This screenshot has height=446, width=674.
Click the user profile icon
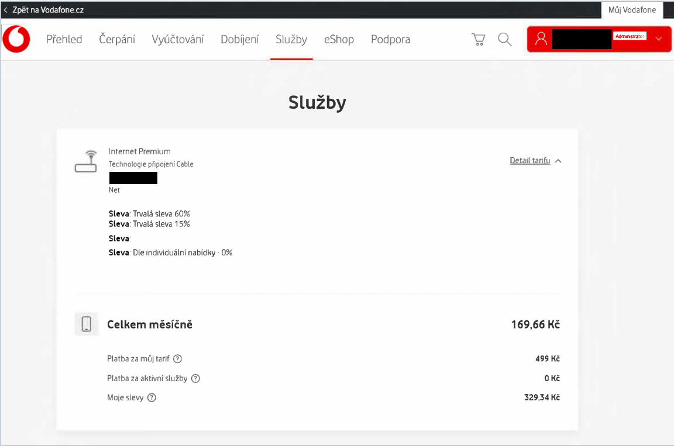click(541, 39)
